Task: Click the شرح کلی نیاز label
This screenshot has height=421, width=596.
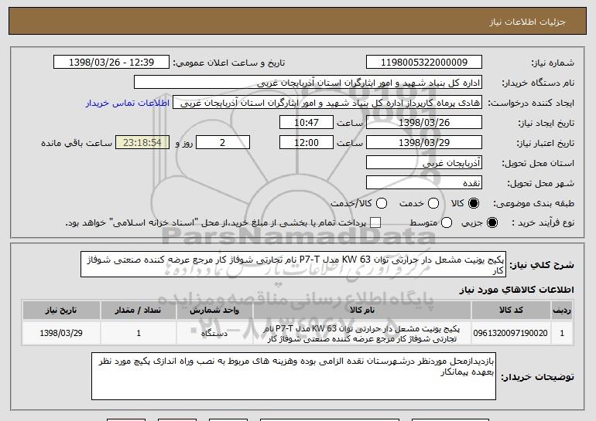Action: [x=541, y=265]
